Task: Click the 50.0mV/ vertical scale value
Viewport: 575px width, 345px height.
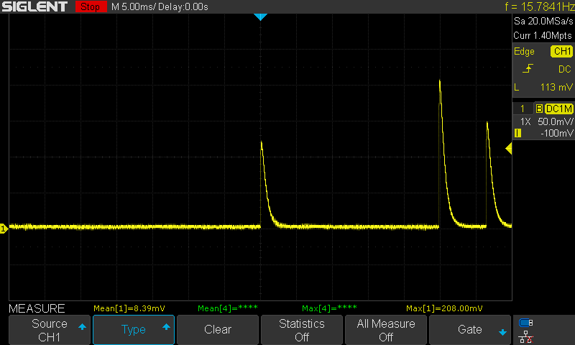Action: (x=555, y=121)
